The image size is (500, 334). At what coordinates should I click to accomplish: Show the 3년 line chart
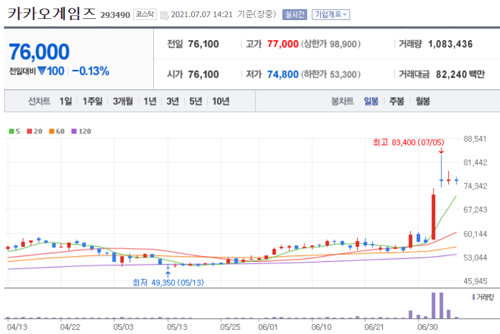click(173, 101)
